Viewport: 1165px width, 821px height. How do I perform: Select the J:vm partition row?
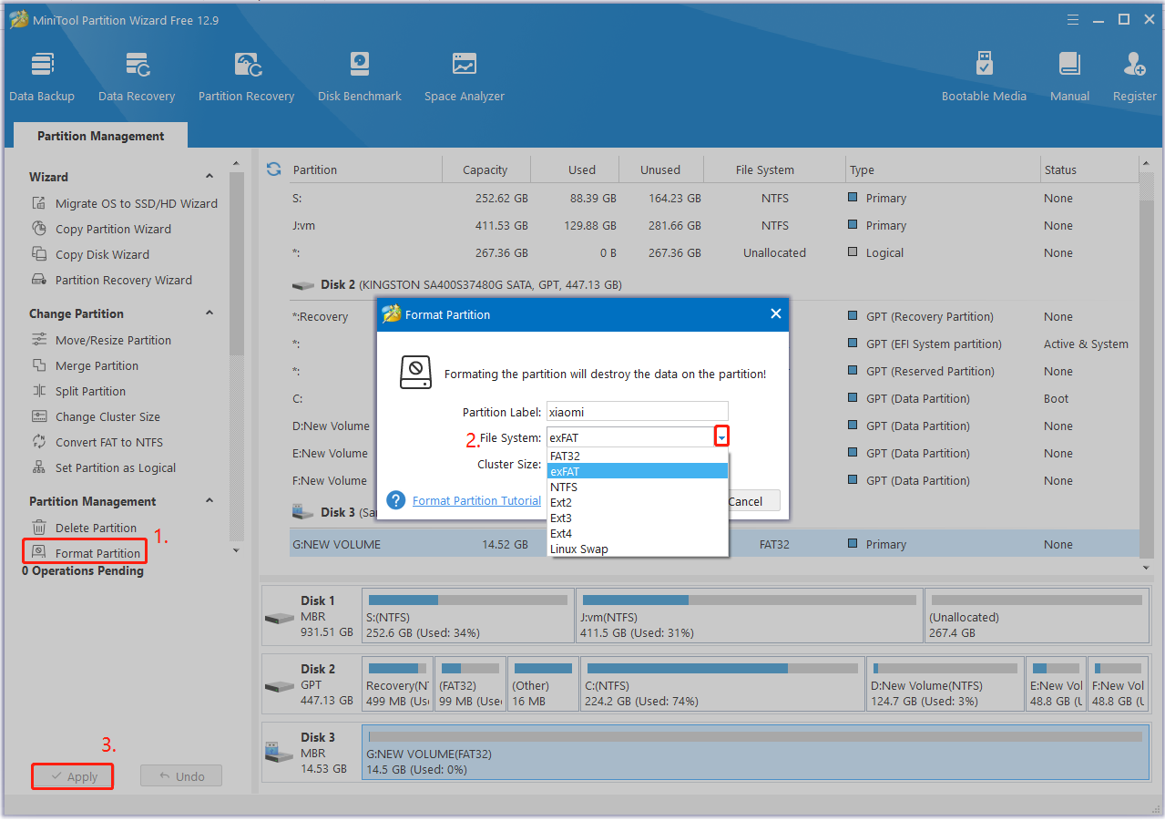click(714, 225)
